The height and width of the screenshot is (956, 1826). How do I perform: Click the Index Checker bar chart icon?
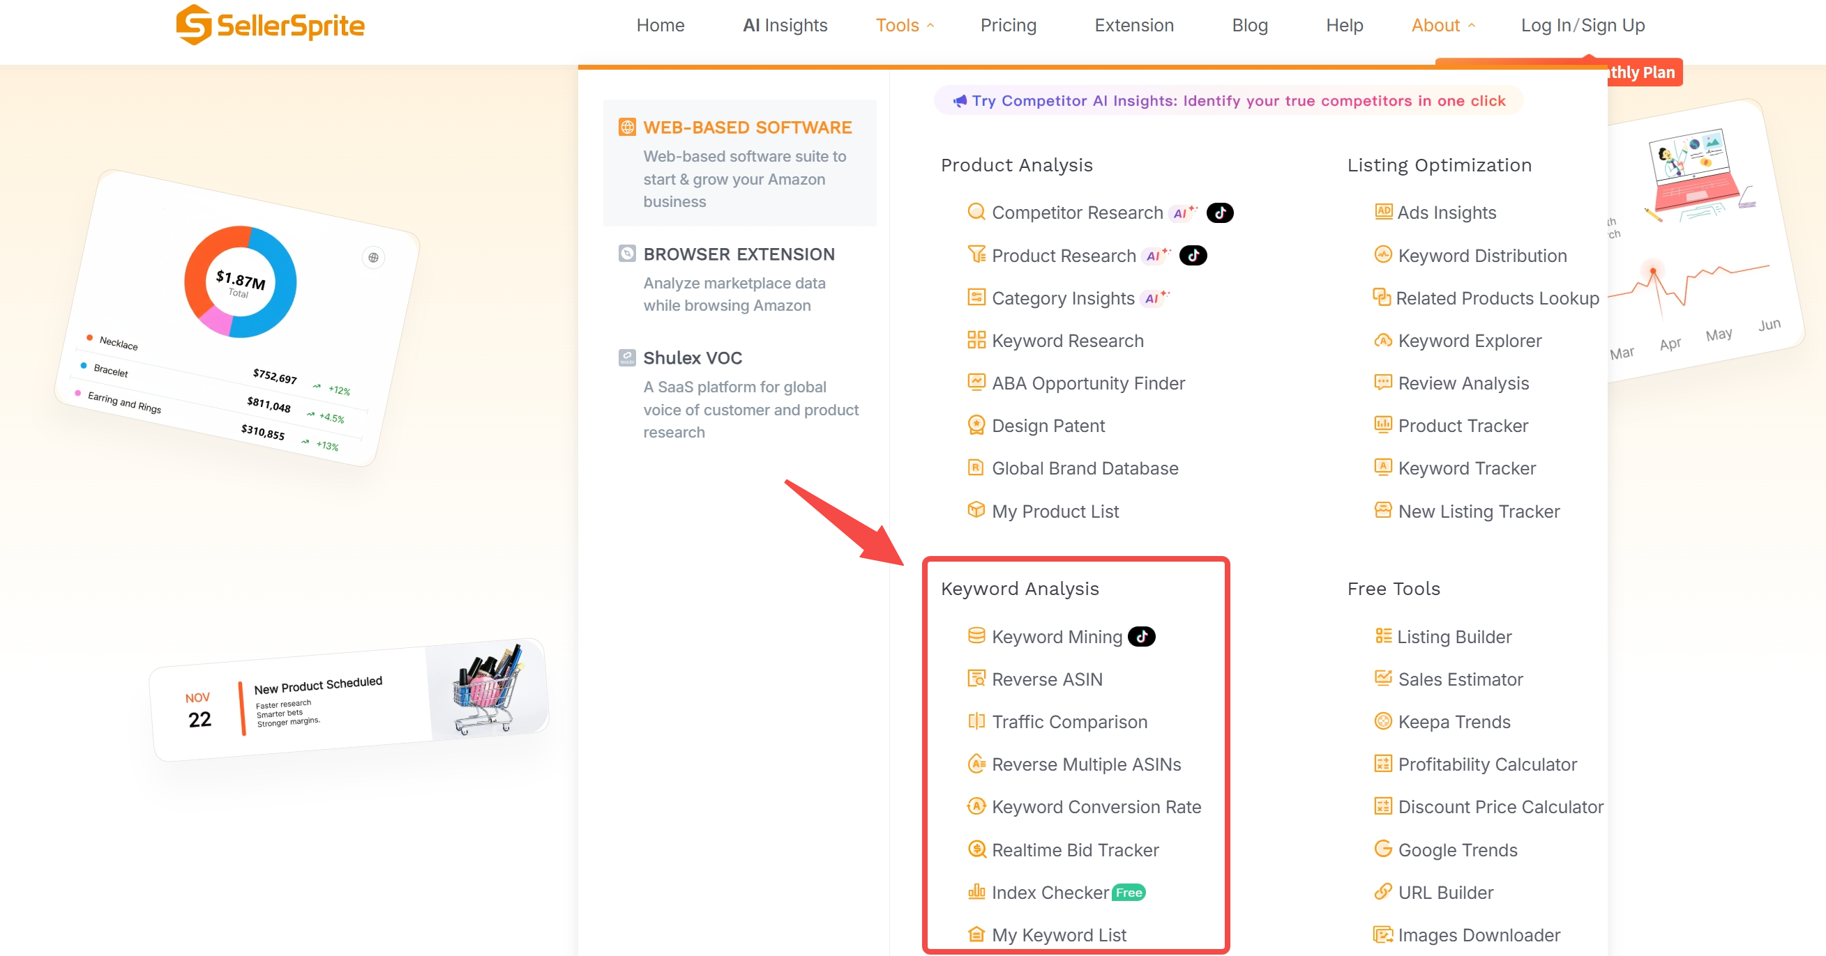[976, 891]
